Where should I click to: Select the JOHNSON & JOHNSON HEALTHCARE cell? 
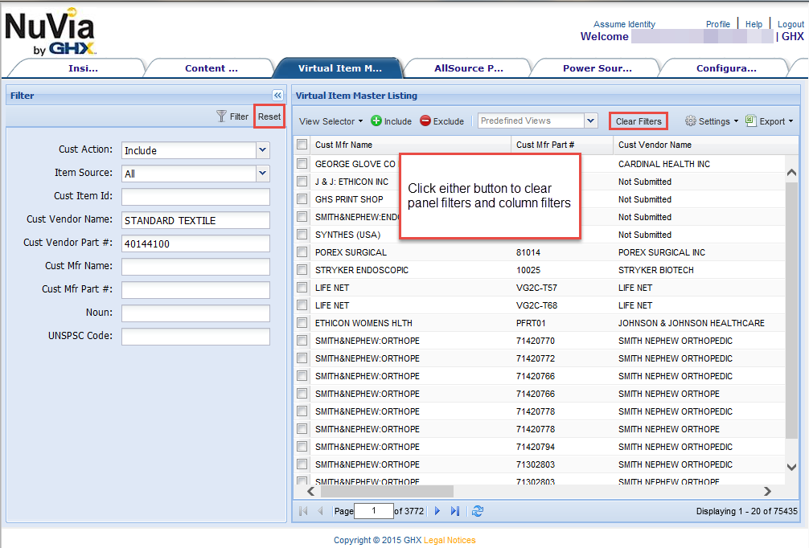692,323
